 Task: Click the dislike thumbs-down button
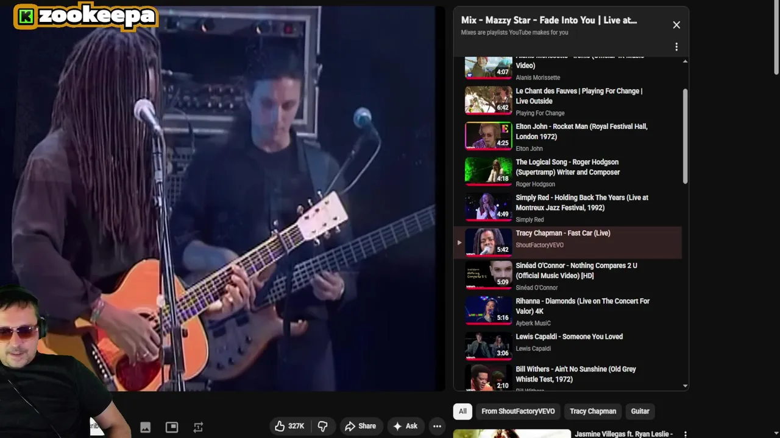pyautogui.click(x=323, y=426)
